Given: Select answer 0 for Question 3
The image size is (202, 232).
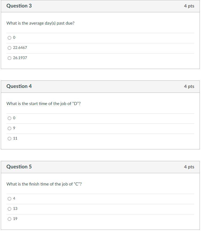Looking at the screenshot, I should click(9, 38).
